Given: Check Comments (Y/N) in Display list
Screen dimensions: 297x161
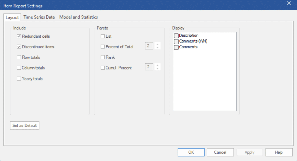Looking at the screenshot, I should (176, 41).
